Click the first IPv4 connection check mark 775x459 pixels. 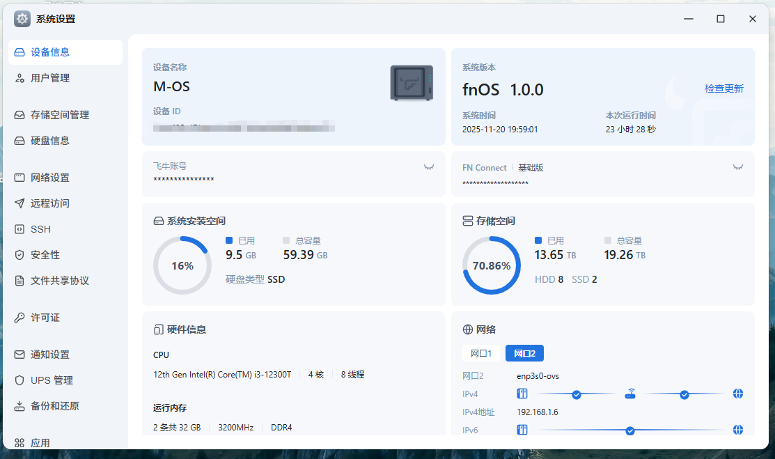pos(577,395)
